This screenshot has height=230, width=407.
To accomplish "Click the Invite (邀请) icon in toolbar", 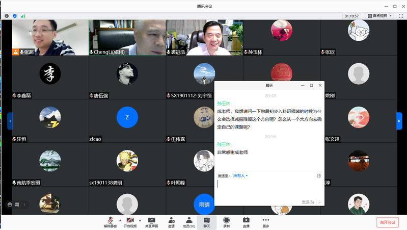I will [171, 221].
